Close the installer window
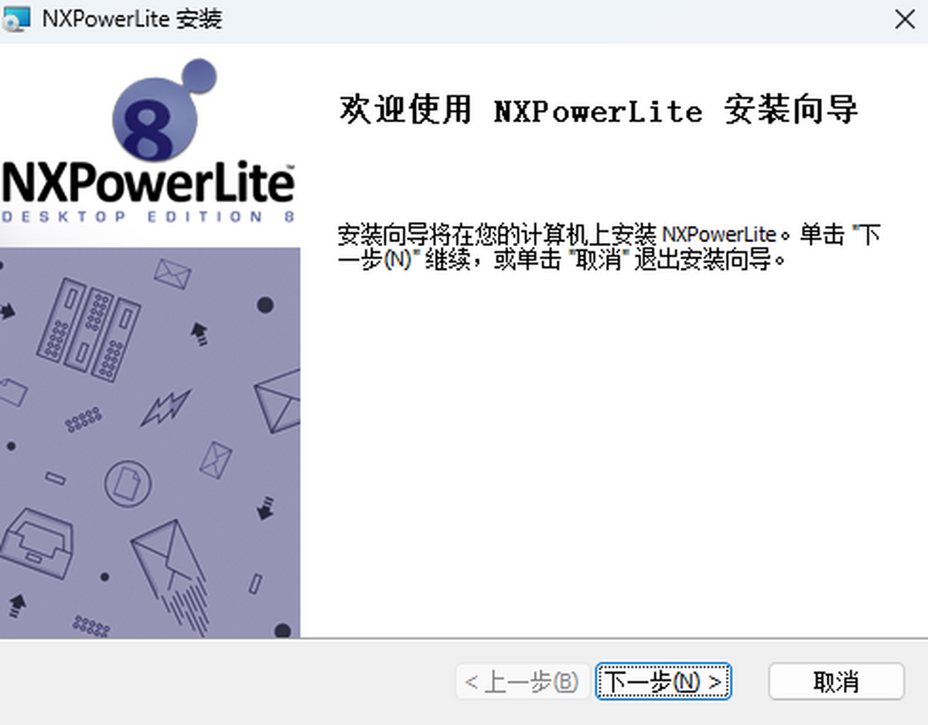Screen dimensions: 928x725 905,19
